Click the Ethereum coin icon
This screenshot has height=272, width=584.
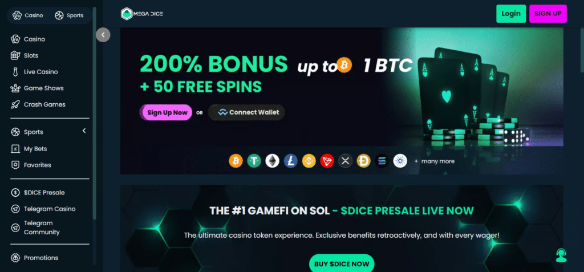coord(272,161)
